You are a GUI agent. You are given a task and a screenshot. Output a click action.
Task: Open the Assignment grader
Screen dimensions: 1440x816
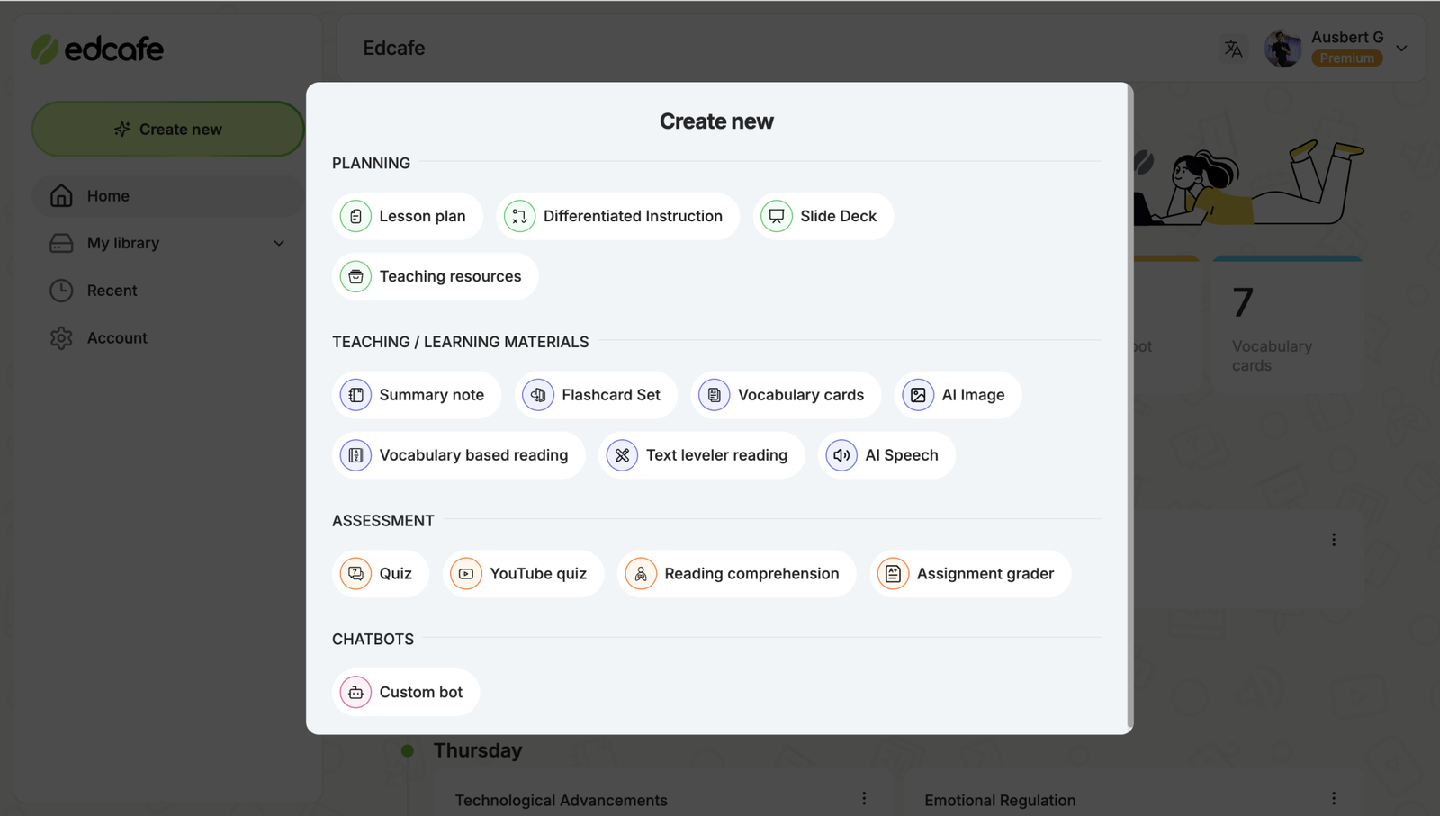(969, 573)
